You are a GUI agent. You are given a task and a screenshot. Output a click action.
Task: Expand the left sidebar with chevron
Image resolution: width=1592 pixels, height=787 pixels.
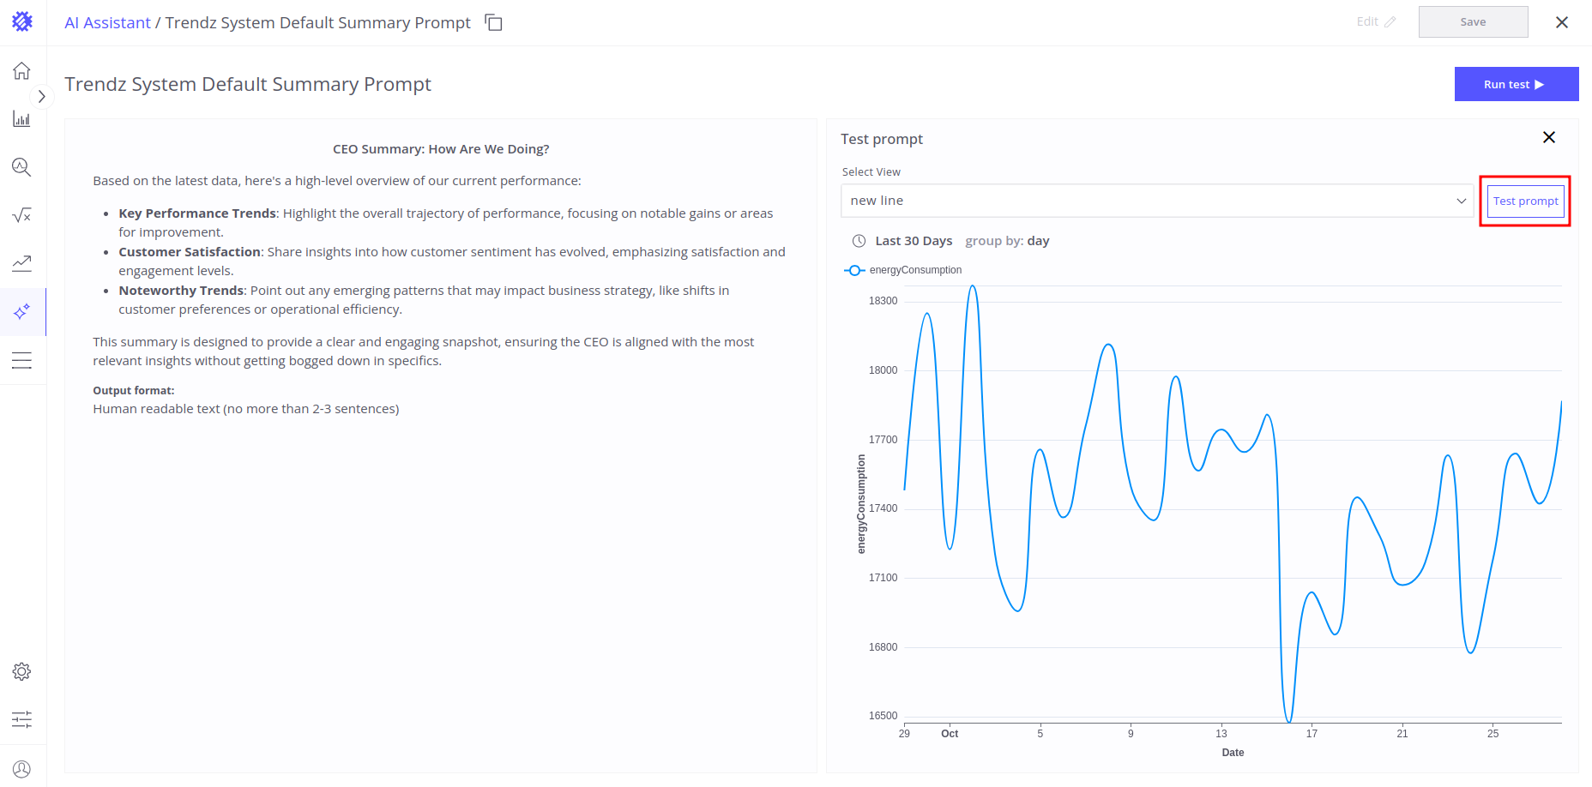pyautogui.click(x=41, y=97)
